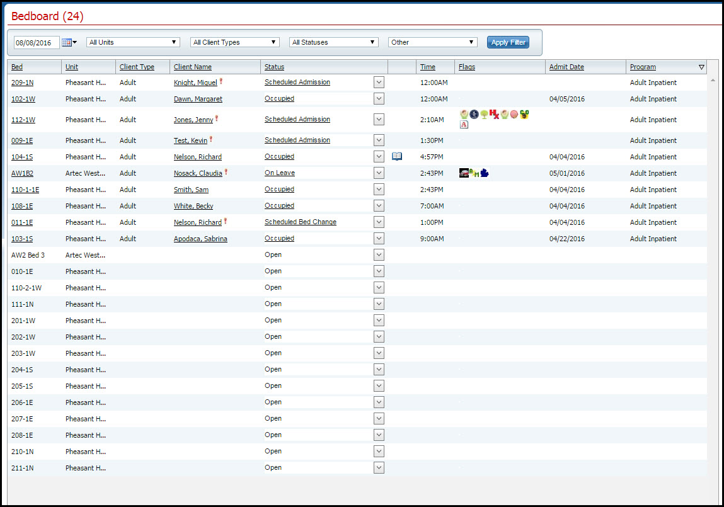Screen dimensions: 724x507
Task: Click the ambulance flag for Nosack, Claudia
Action: click(x=464, y=173)
